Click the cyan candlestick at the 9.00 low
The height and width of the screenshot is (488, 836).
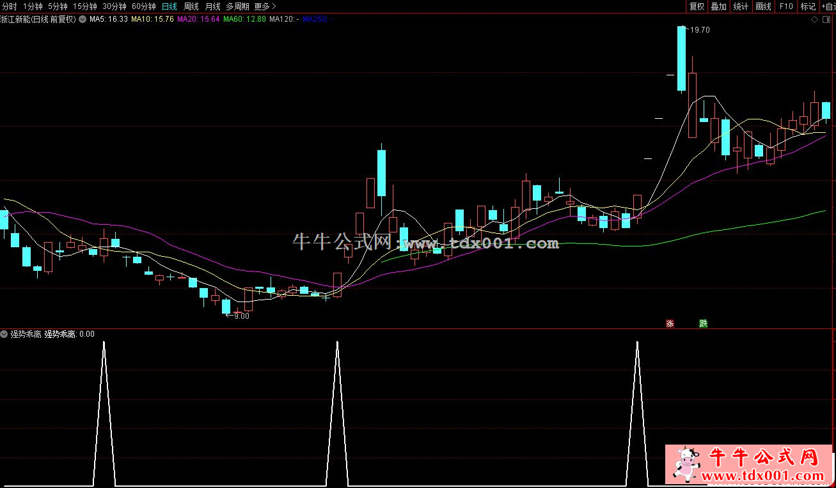point(226,307)
